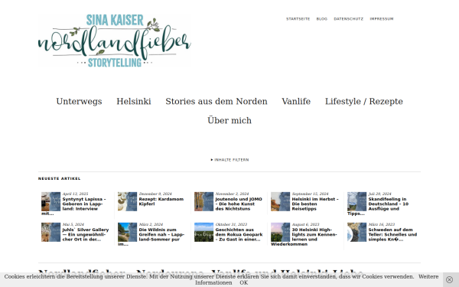Open Geschichten aus dem Rokua Geopark article
The height and width of the screenshot is (287, 459).
pos(239,235)
